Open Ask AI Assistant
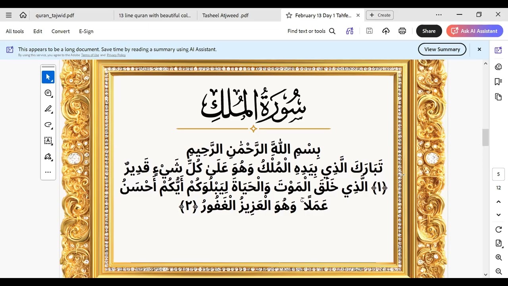 point(475,31)
